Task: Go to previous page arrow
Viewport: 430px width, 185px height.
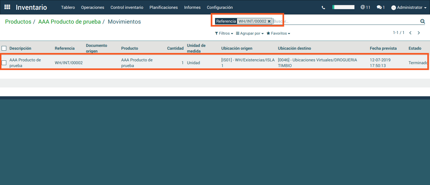Action: [410, 33]
